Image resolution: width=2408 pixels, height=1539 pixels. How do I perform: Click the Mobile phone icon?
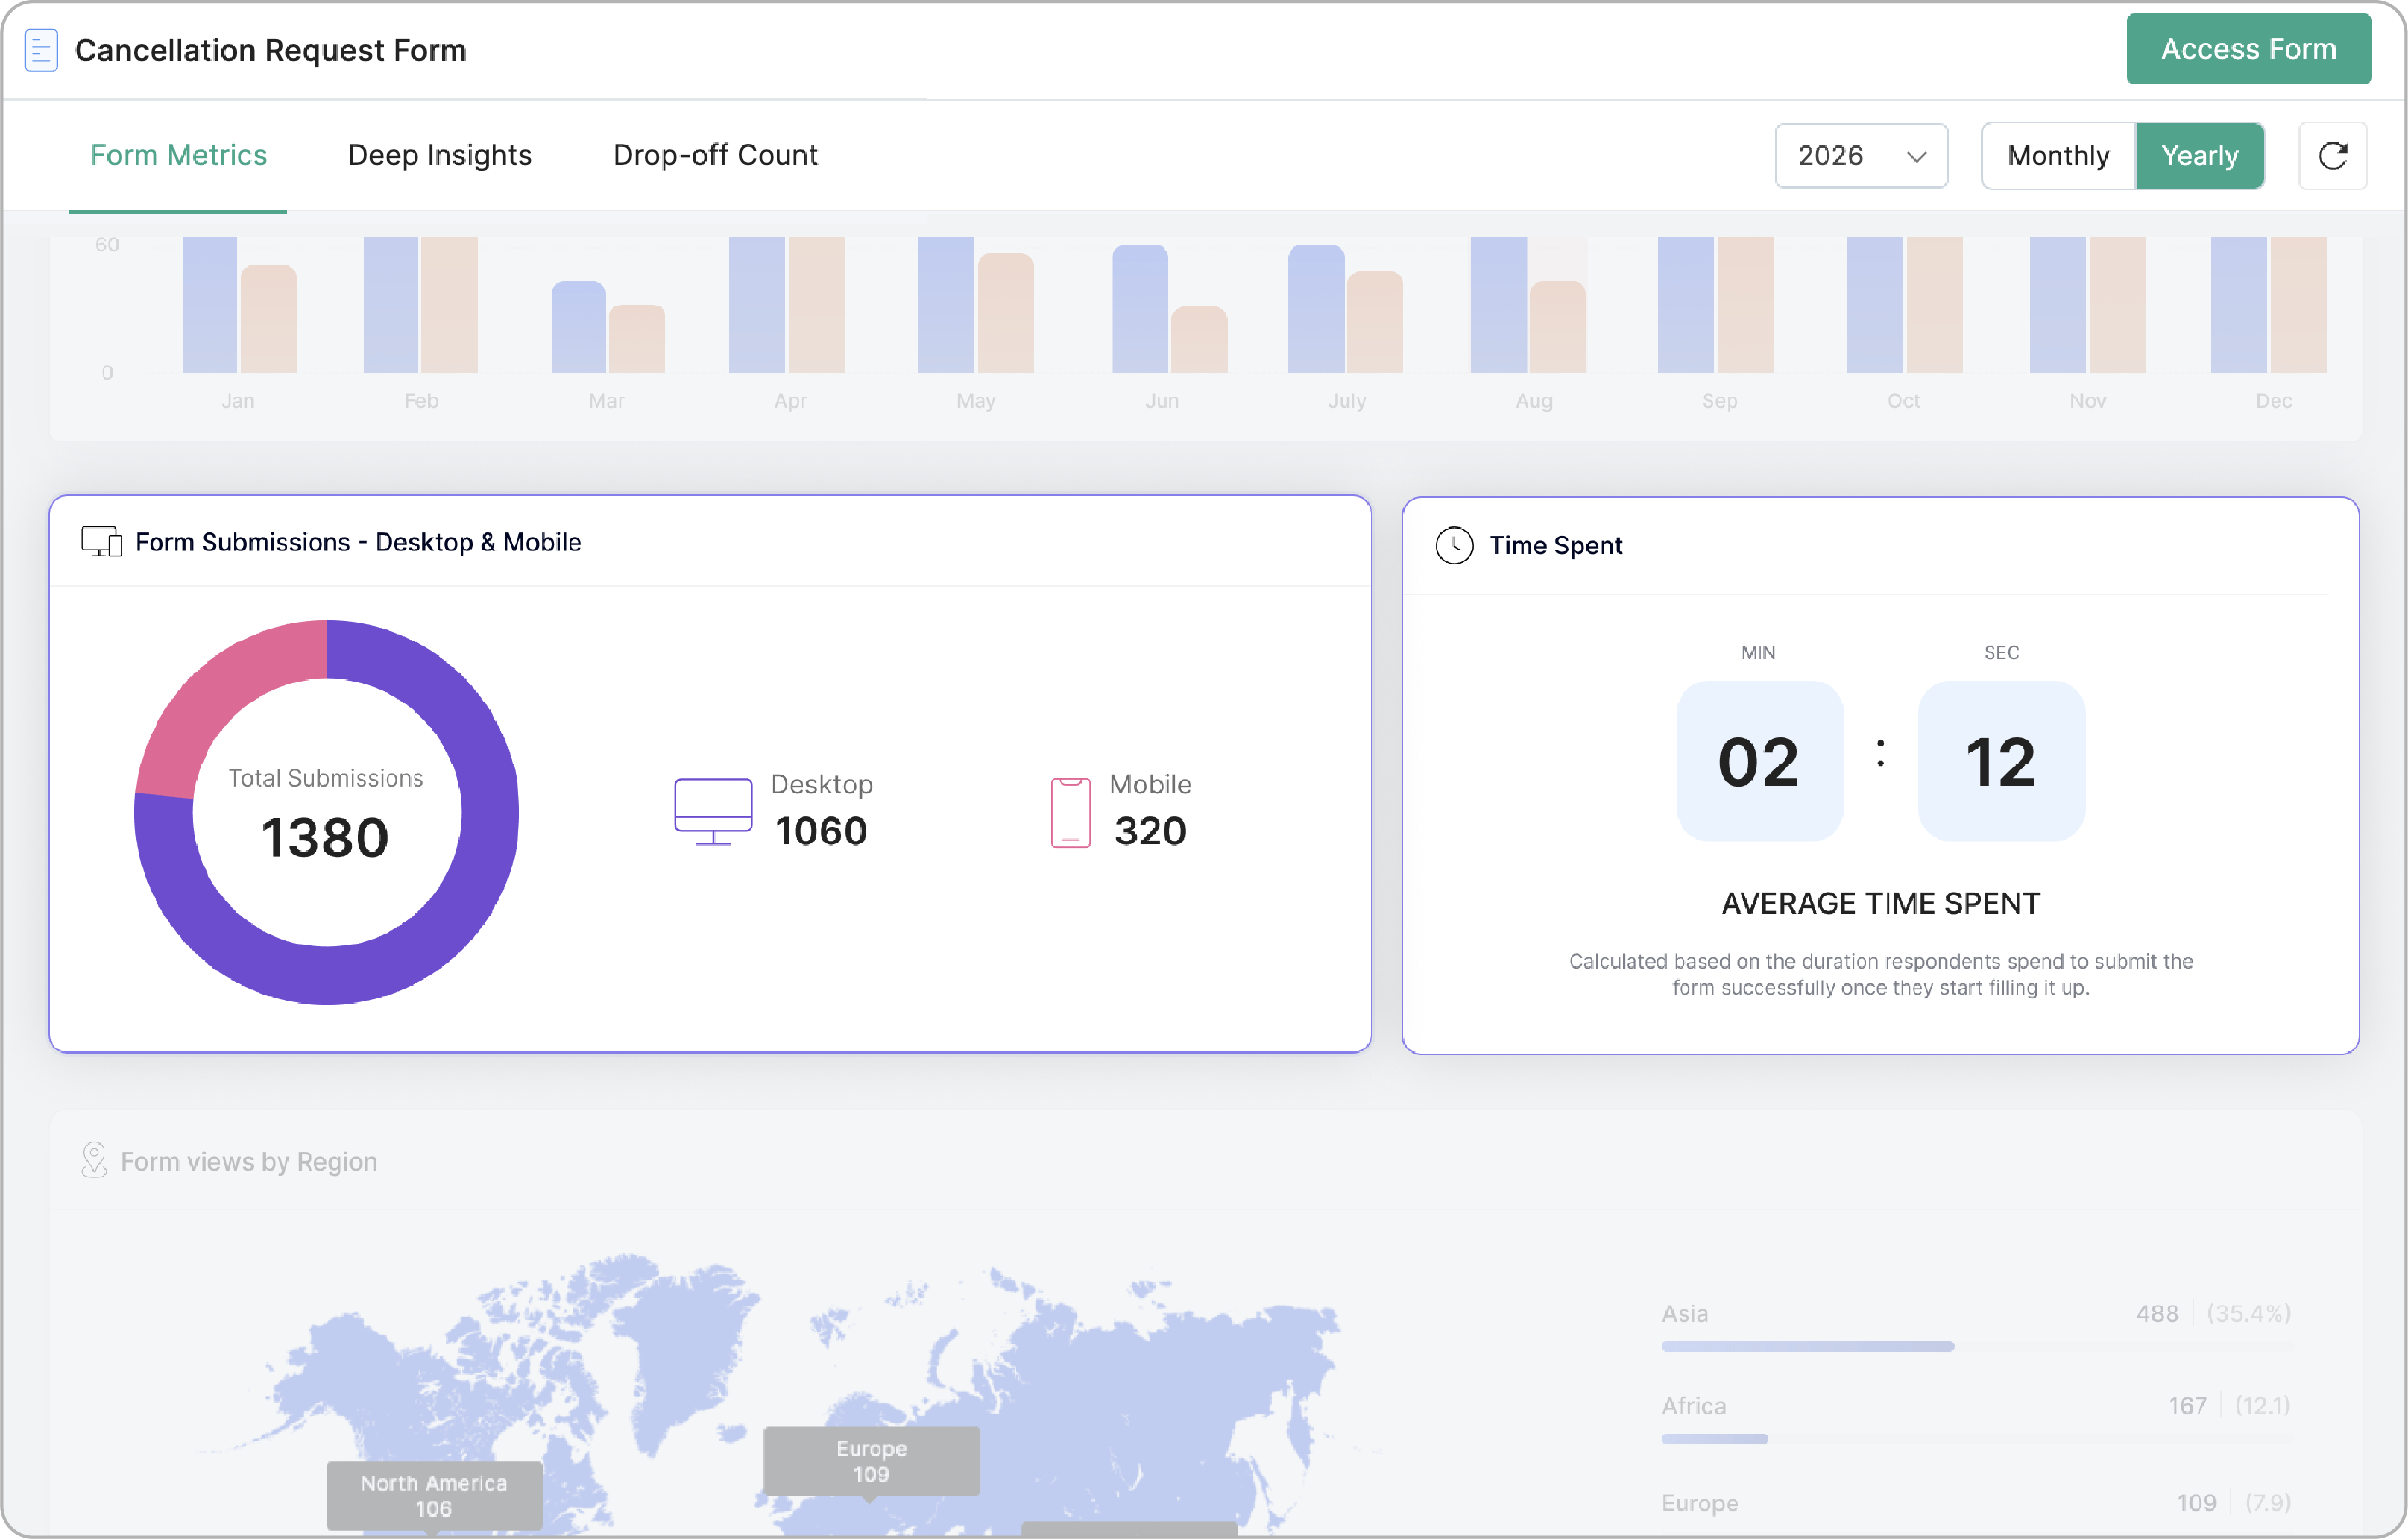click(1070, 812)
